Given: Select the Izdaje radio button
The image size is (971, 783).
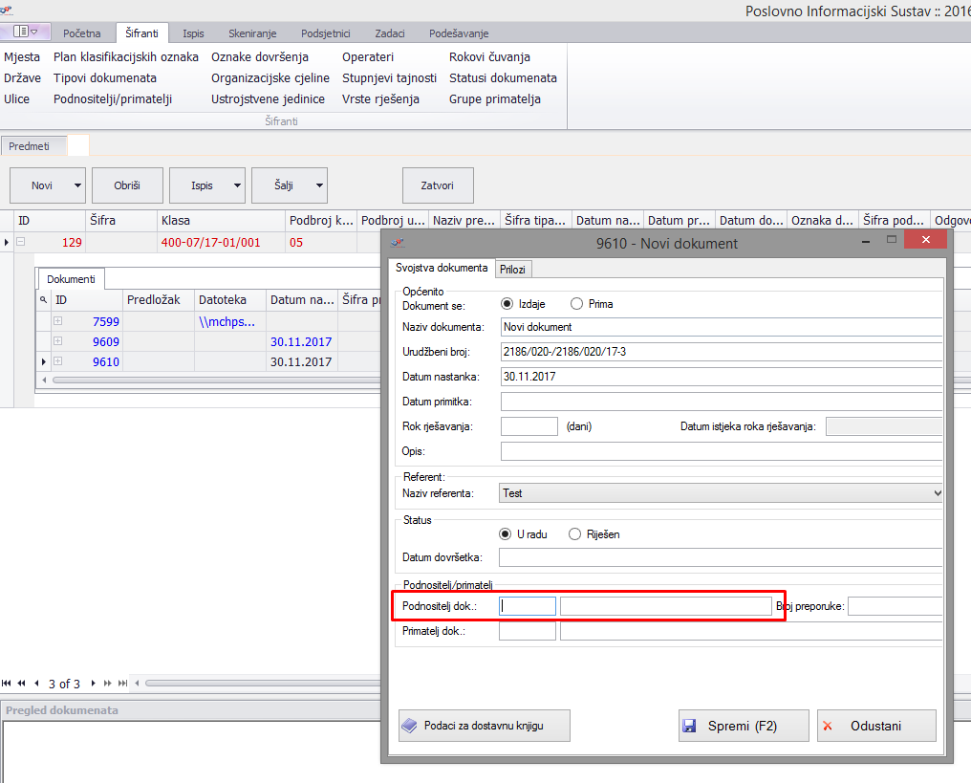Looking at the screenshot, I should point(507,304).
